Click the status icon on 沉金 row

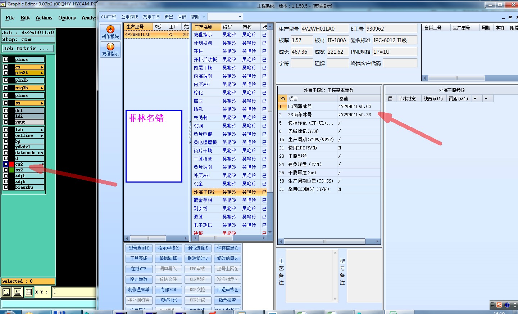pos(264,184)
